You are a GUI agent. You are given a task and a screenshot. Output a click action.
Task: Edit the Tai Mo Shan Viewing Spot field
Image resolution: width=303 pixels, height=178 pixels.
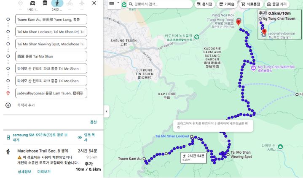coord(51,44)
